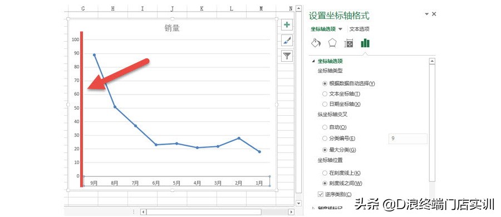Select the Fill & Line paint bucket icon

click(x=316, y=43)
